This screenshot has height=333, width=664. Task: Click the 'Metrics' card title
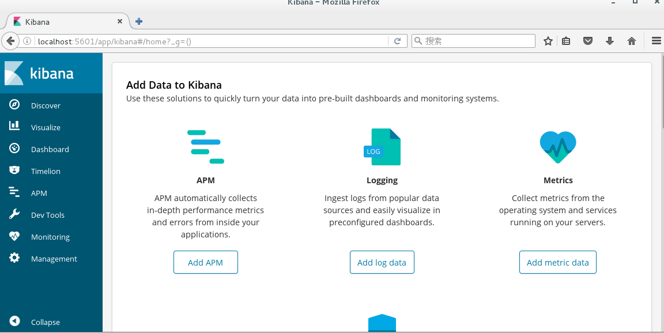(558, 180)
